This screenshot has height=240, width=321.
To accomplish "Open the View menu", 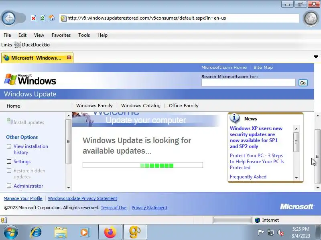I will tap(39, 35).
